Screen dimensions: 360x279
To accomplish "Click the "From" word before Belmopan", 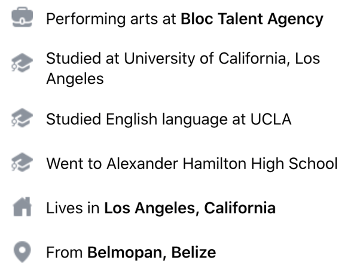I will coord(64,252).
